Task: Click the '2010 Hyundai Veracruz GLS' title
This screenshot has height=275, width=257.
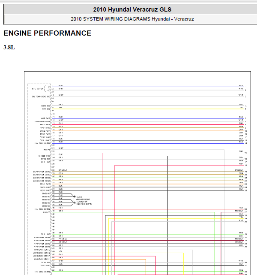Action: 132,9
